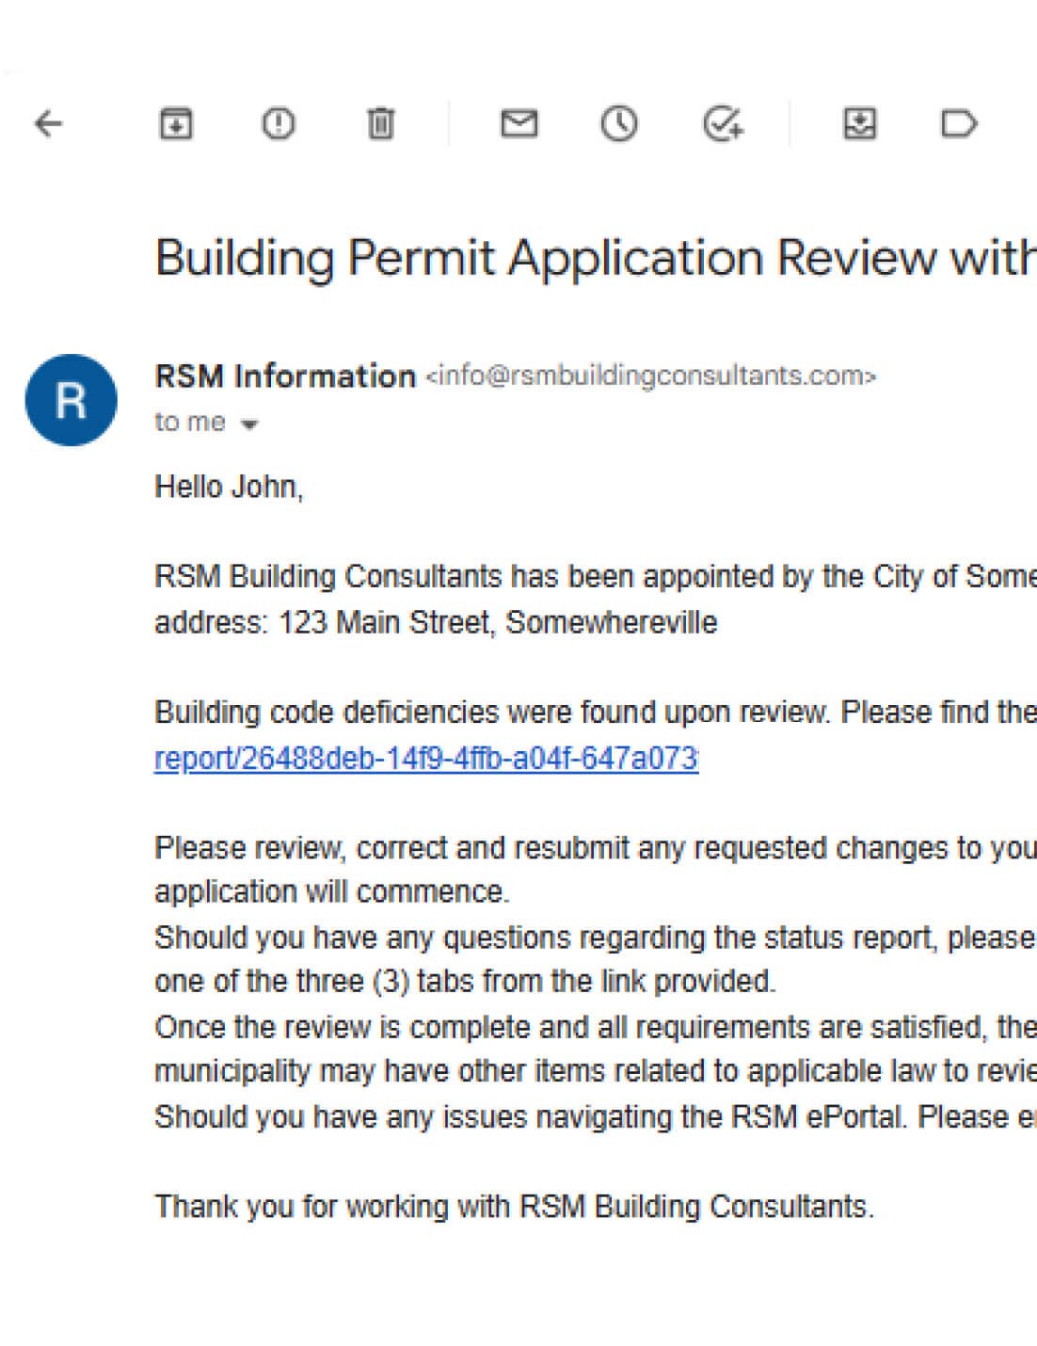Click the report URL ending in 647a073

(423, 756)
